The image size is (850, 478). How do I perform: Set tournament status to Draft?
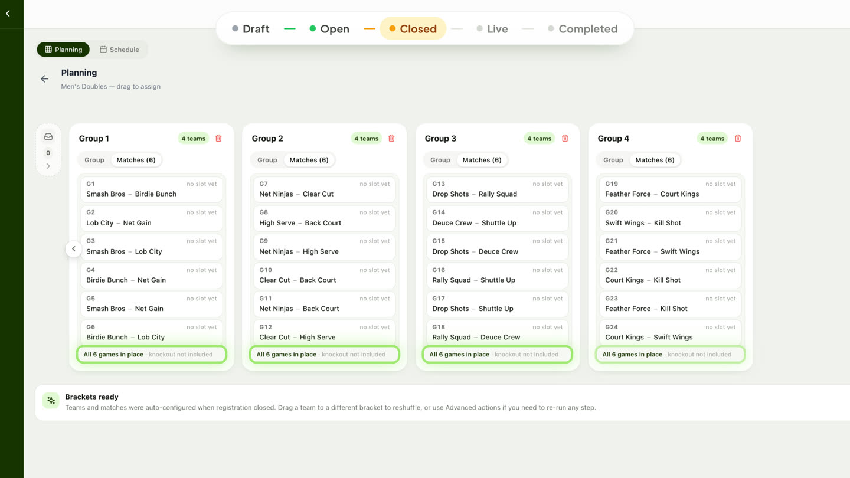click(251, 29)
